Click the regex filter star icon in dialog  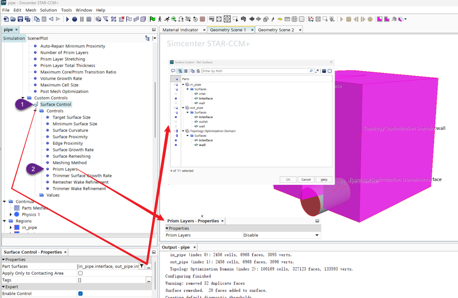tap(317, 71)
